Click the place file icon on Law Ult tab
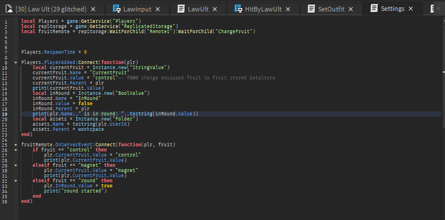Image resolution: width=445 pixels, height=220 pixels. [9, 9]
